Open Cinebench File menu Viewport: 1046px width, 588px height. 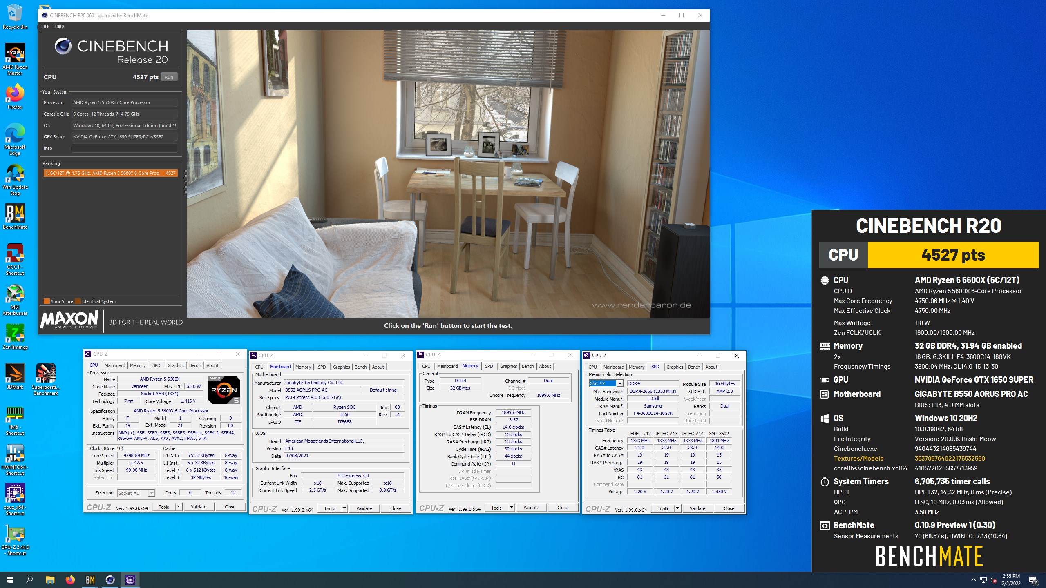[x=45, y=26]
